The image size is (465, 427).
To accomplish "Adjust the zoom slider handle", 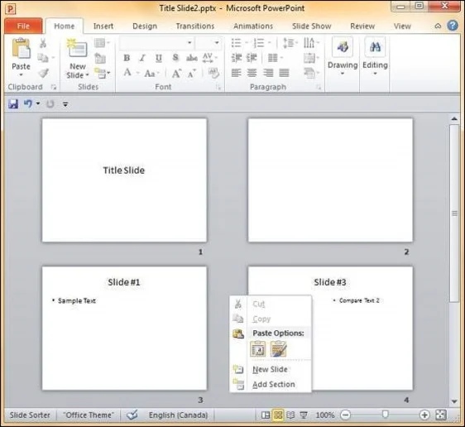I will pos(386,415).
